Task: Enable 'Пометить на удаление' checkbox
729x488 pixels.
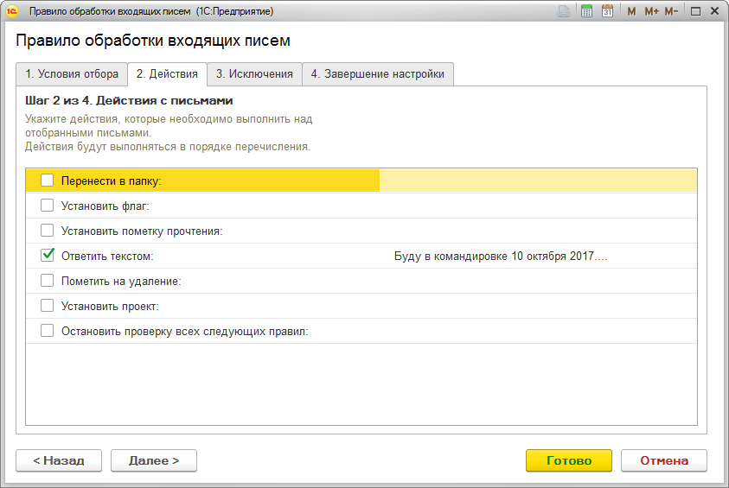Action: coord(47,281)
